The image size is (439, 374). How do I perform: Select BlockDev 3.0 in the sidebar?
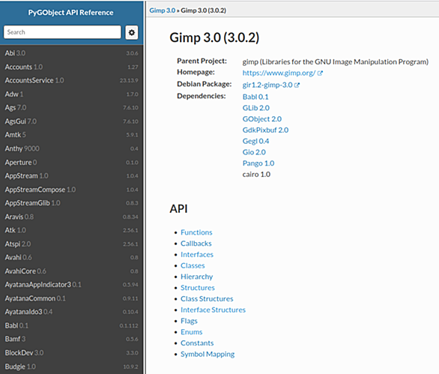click(x=71, y=353)
